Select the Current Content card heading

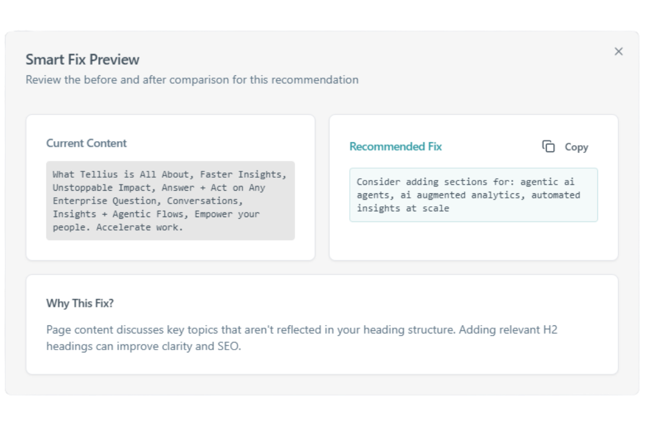point(86,143)
